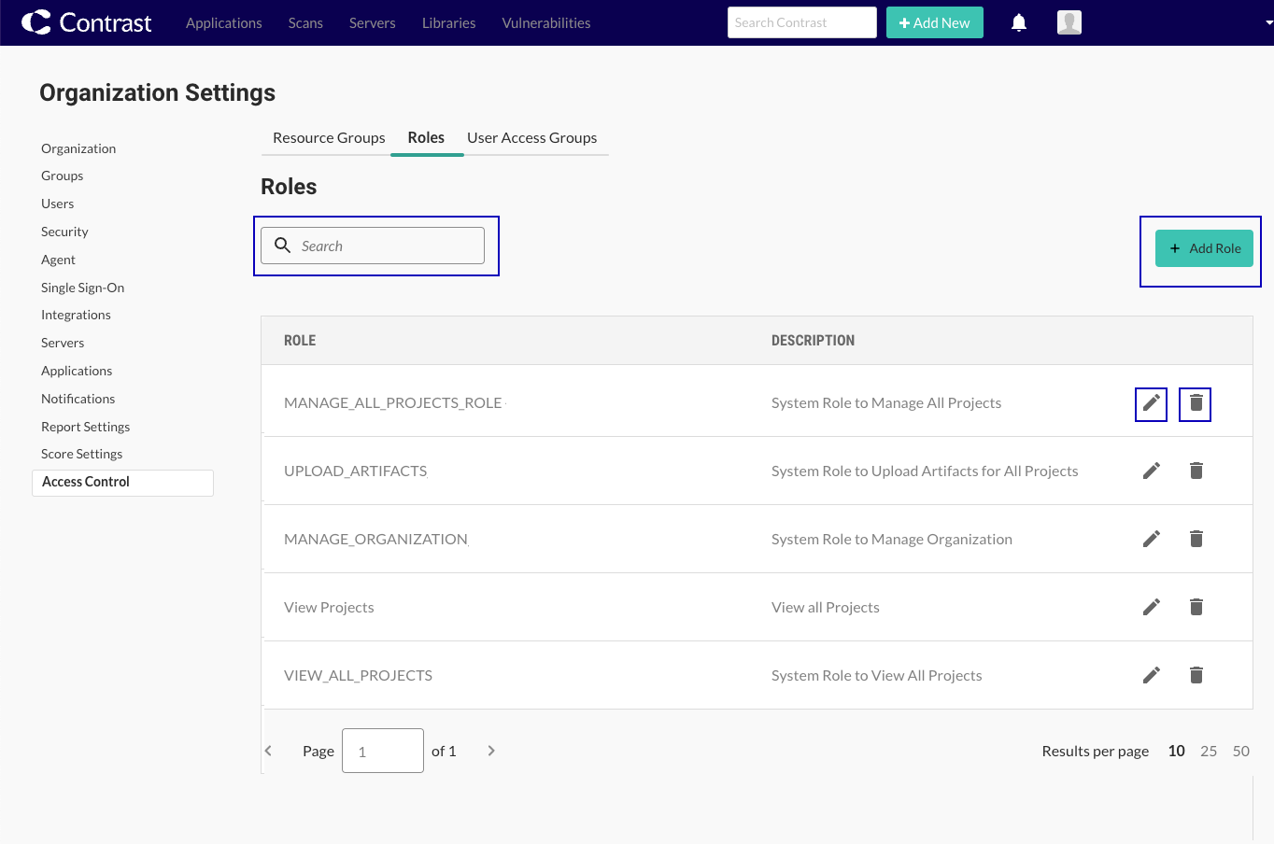Delete the VIEW_ALL_PROJECTS role

1196,675
